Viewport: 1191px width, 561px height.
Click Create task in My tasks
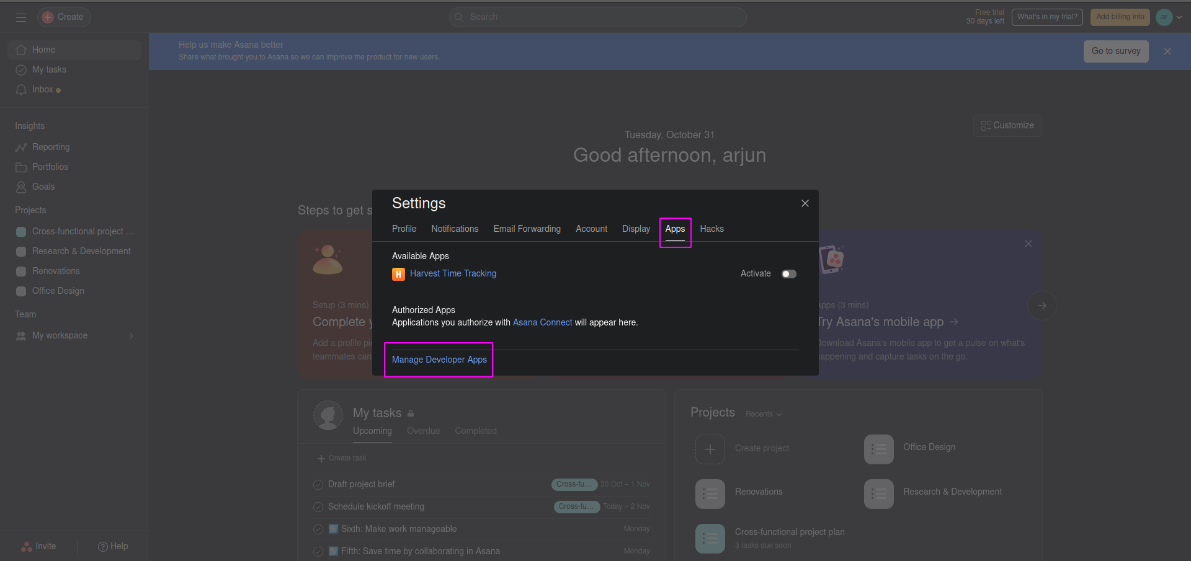pyautogui.click(x=342, y=458)
